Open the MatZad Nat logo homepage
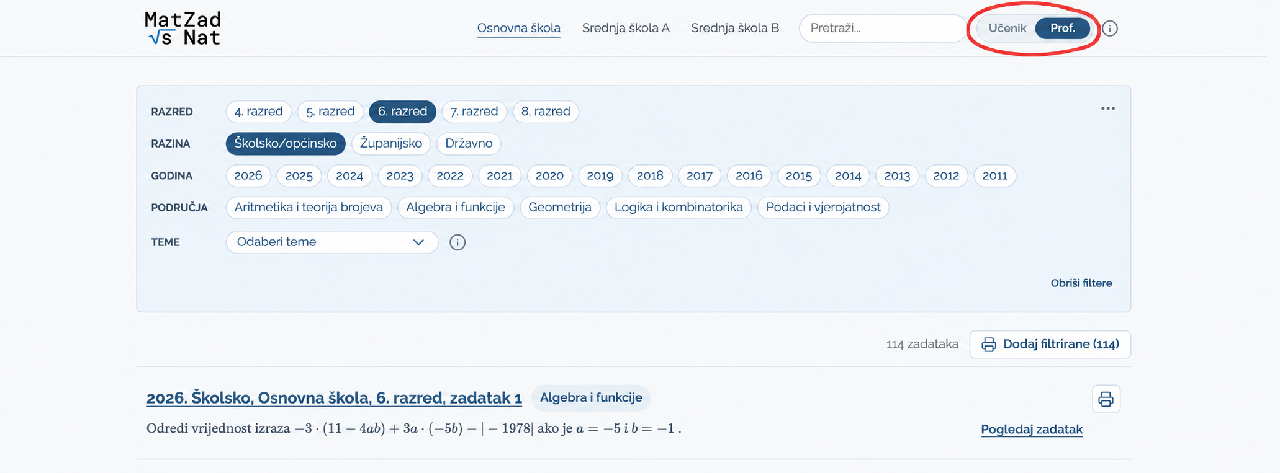Screen dimensions: 1280x473 (x=183, y=29)
